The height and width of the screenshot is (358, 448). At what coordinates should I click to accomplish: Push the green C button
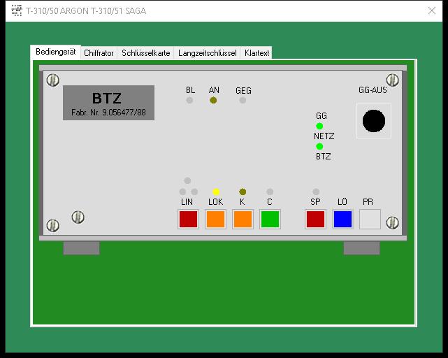(x=270, y=219)
